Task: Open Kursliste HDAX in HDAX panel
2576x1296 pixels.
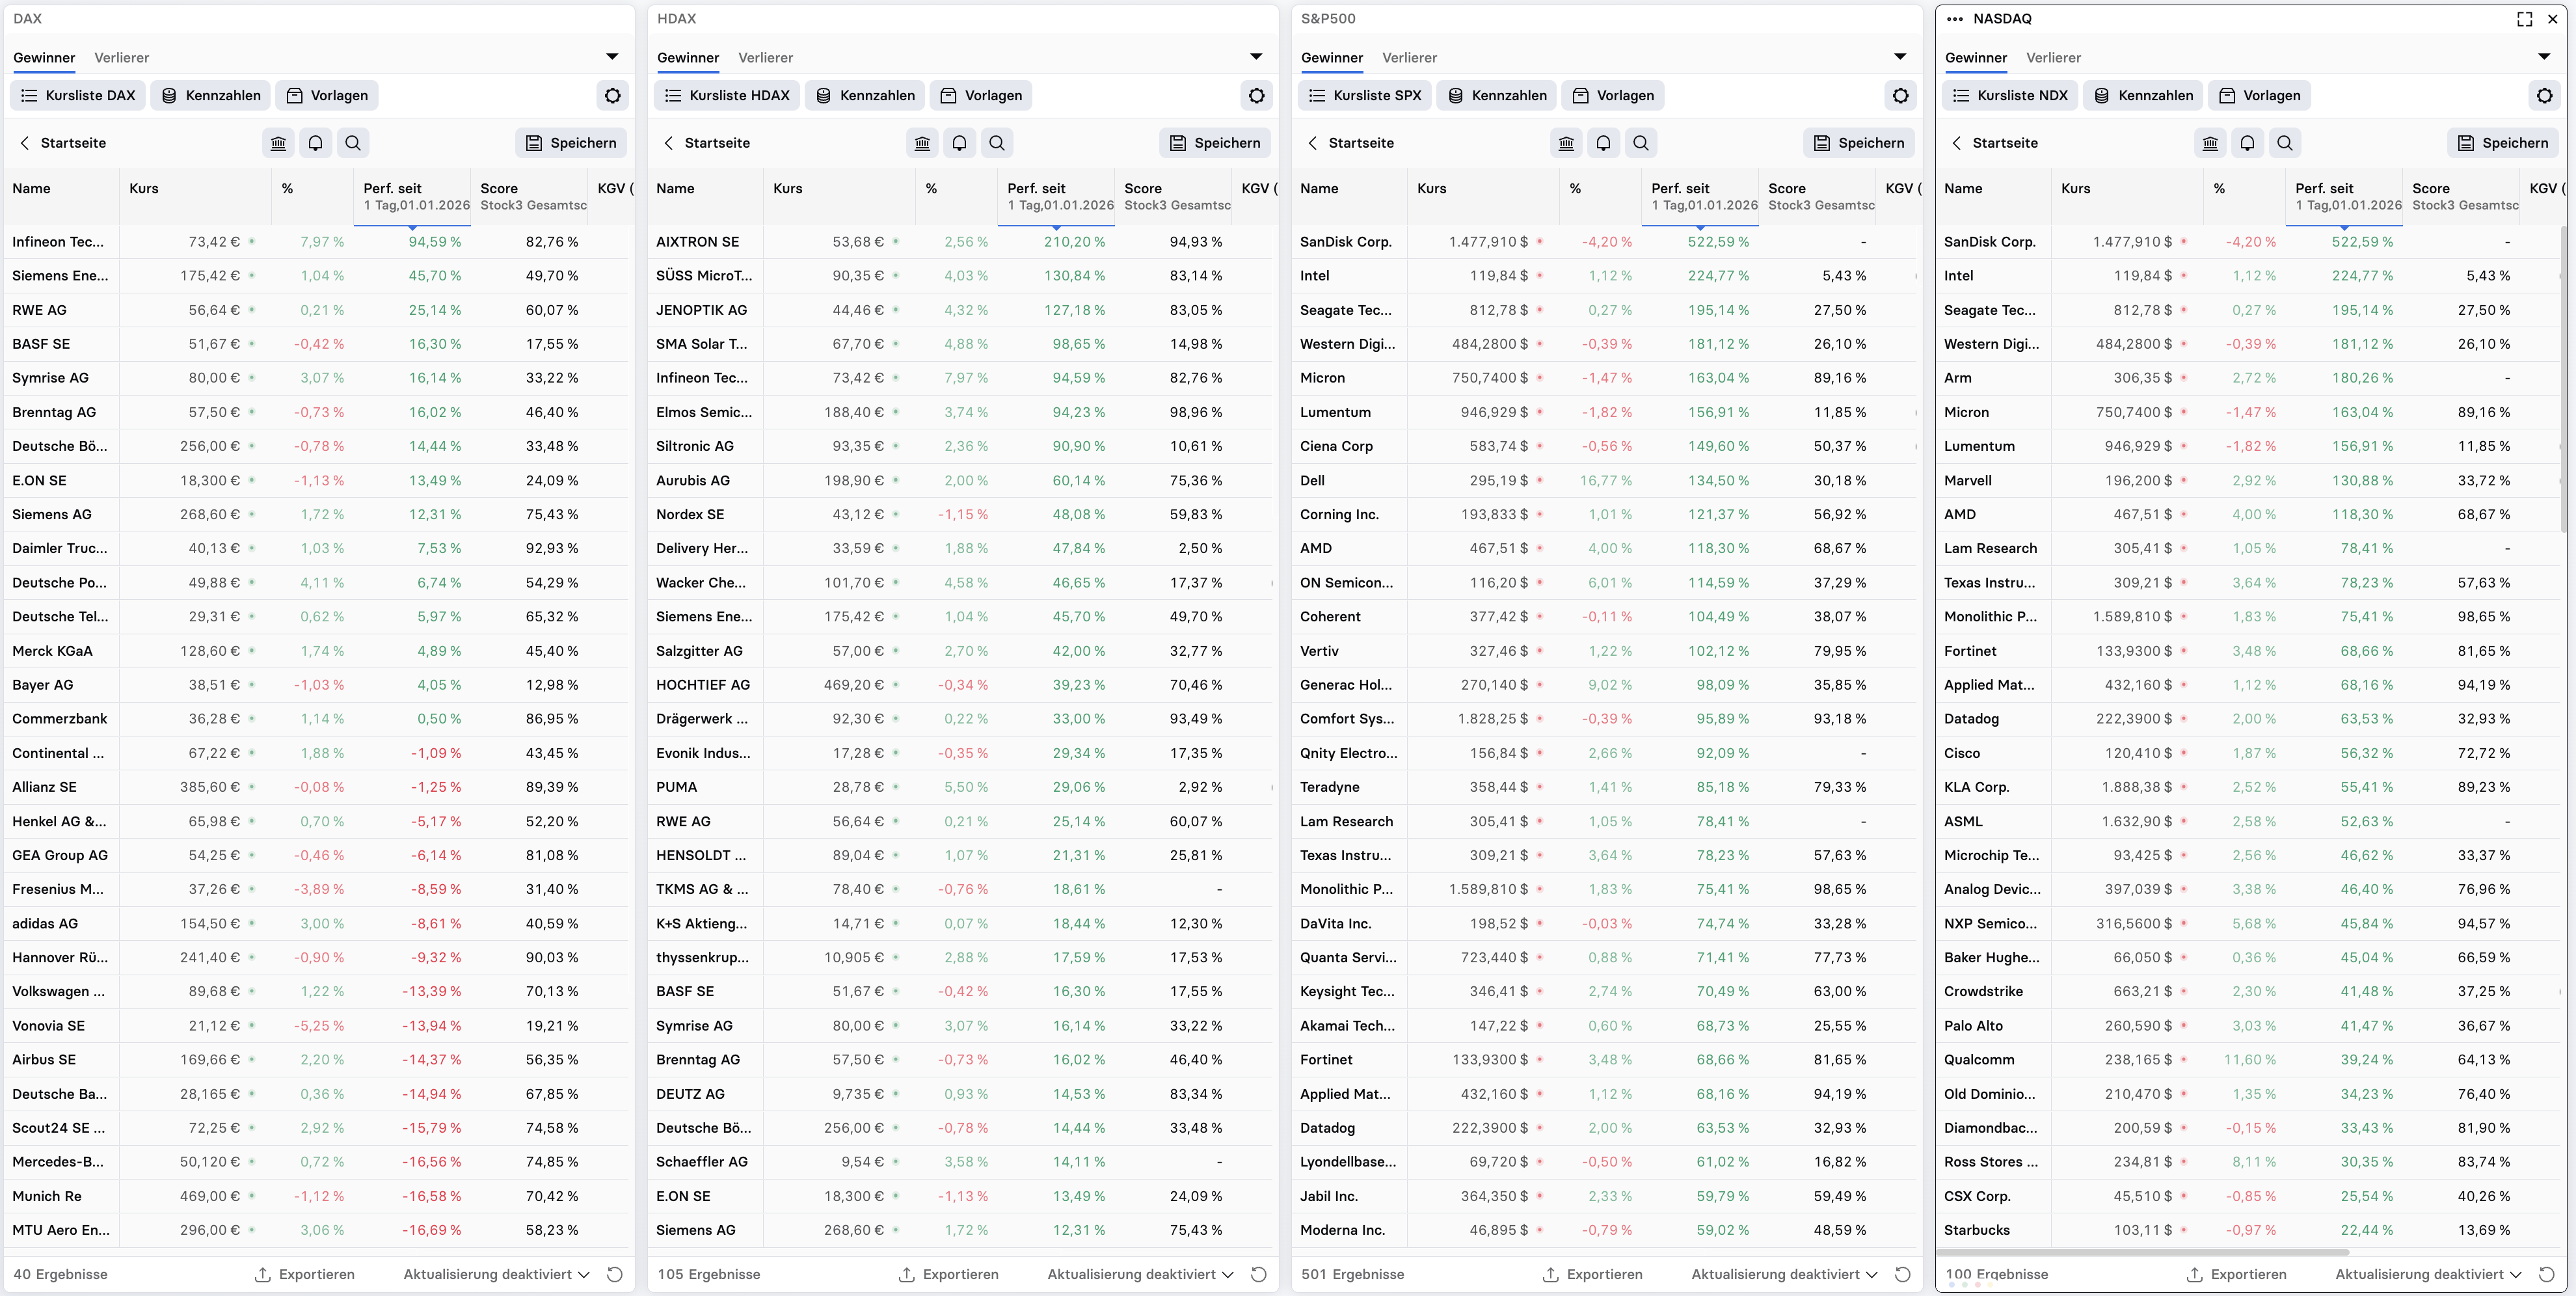Action: [x=727, y=96]
